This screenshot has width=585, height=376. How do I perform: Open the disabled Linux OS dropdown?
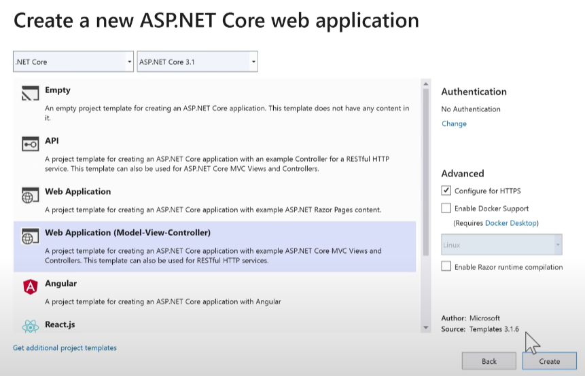click(501, 245)
